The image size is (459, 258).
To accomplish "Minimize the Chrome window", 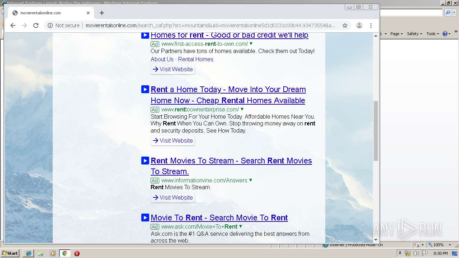I will [x=350, y=7].
